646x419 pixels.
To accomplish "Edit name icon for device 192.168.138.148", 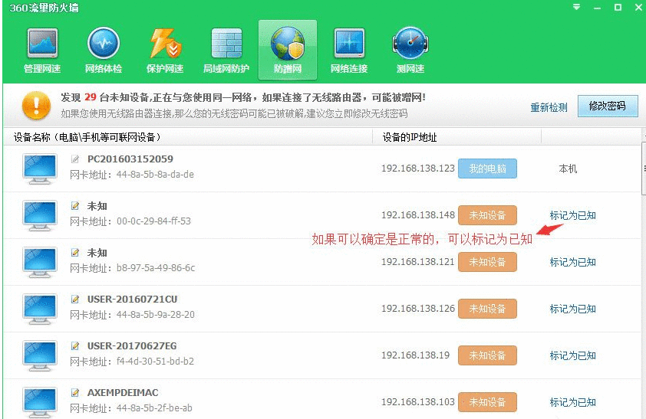I will [x=75, y=205].
